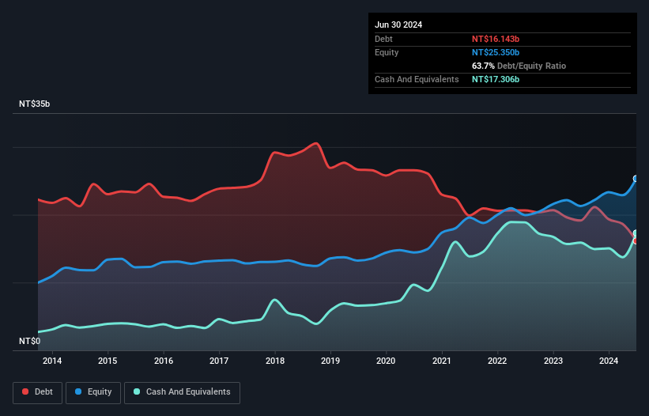The height and width of the screenshot is (416, 649).
Task: Click the teal Cash And Equivalents legend dot
Action: (x=137, y=391)
